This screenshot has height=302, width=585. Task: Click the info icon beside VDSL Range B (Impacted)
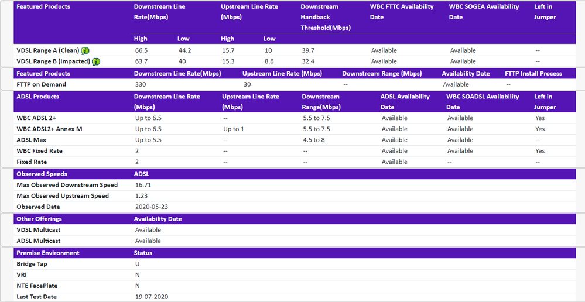click(96, 61)
